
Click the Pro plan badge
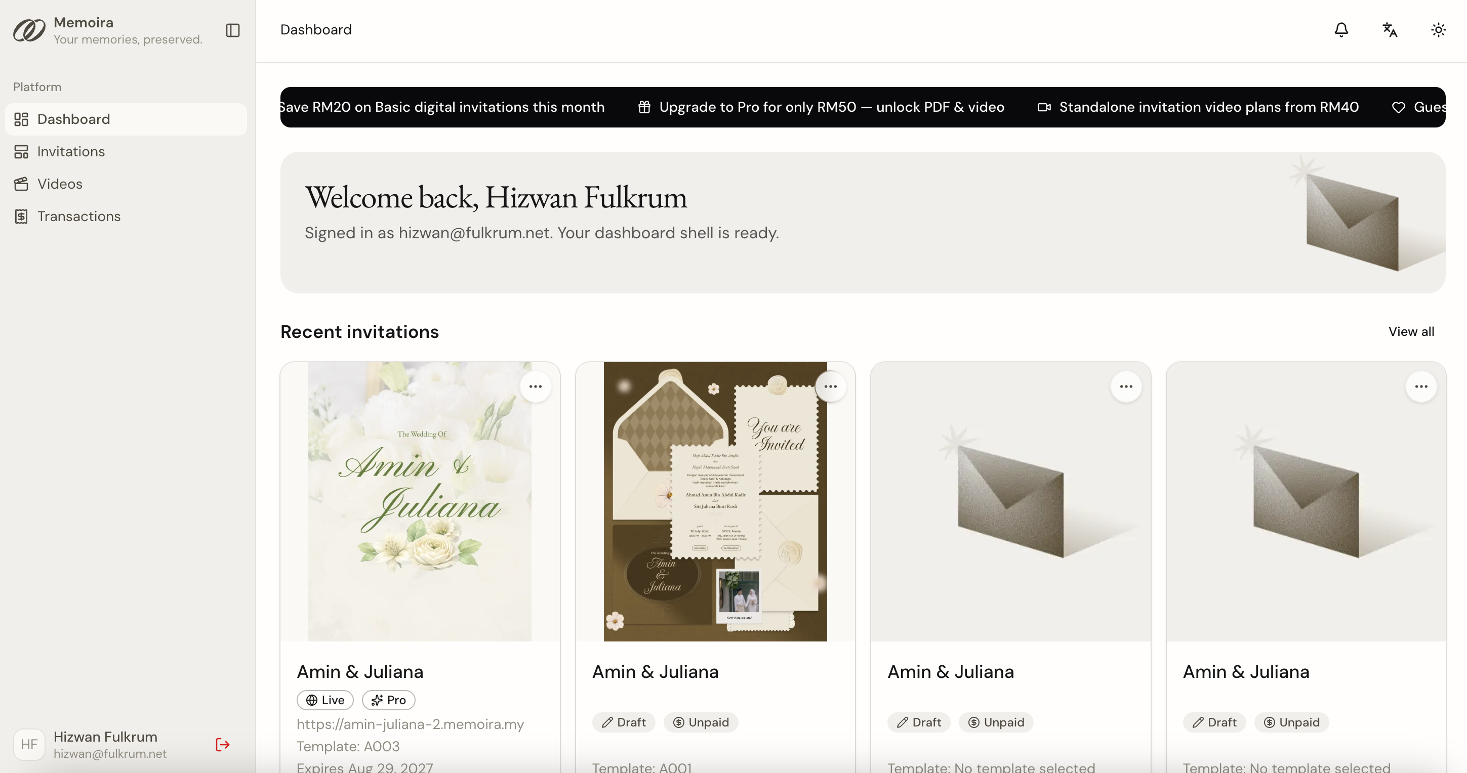pyautogui.click(x=388, y=700)
